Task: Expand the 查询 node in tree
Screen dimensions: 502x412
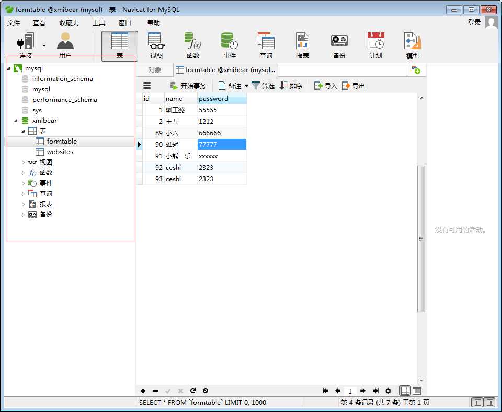Action: (23, 194)
